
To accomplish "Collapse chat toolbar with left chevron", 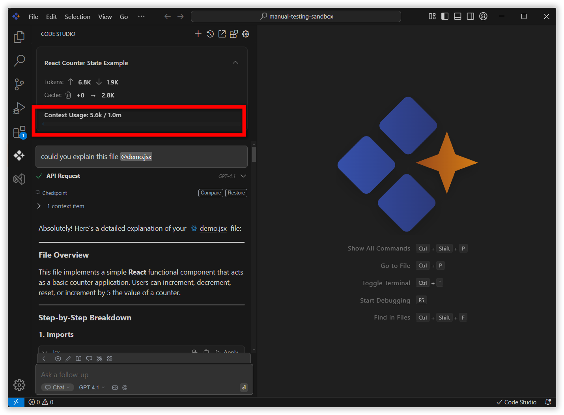I will [x=44, y=359].
